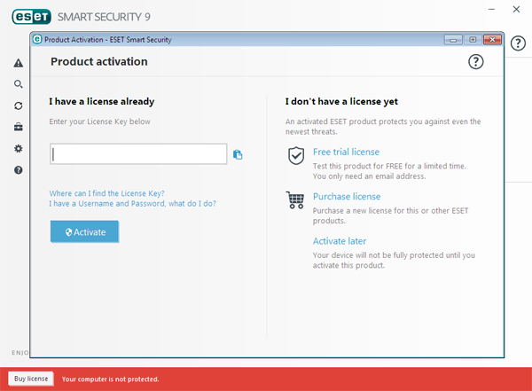532x391 pixels.
Task: Click the Buy license button
Action: 31,379
